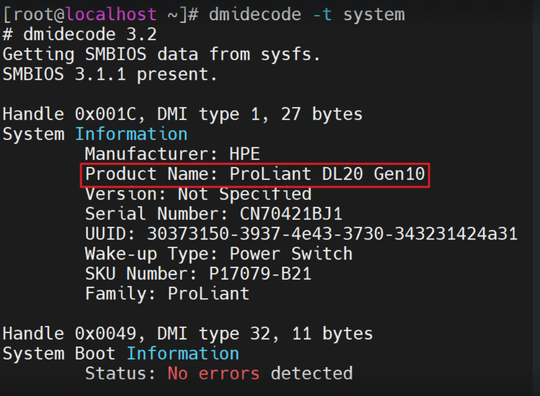
Task: Click the 'Handle 0x0049, DMI type 32' line
Action: pyautogui.click(x=188, y=334)
